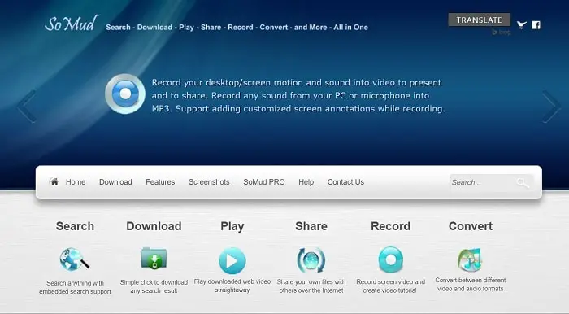
Task: Go to previous banner slide arrow
Action: click(27, 107)
